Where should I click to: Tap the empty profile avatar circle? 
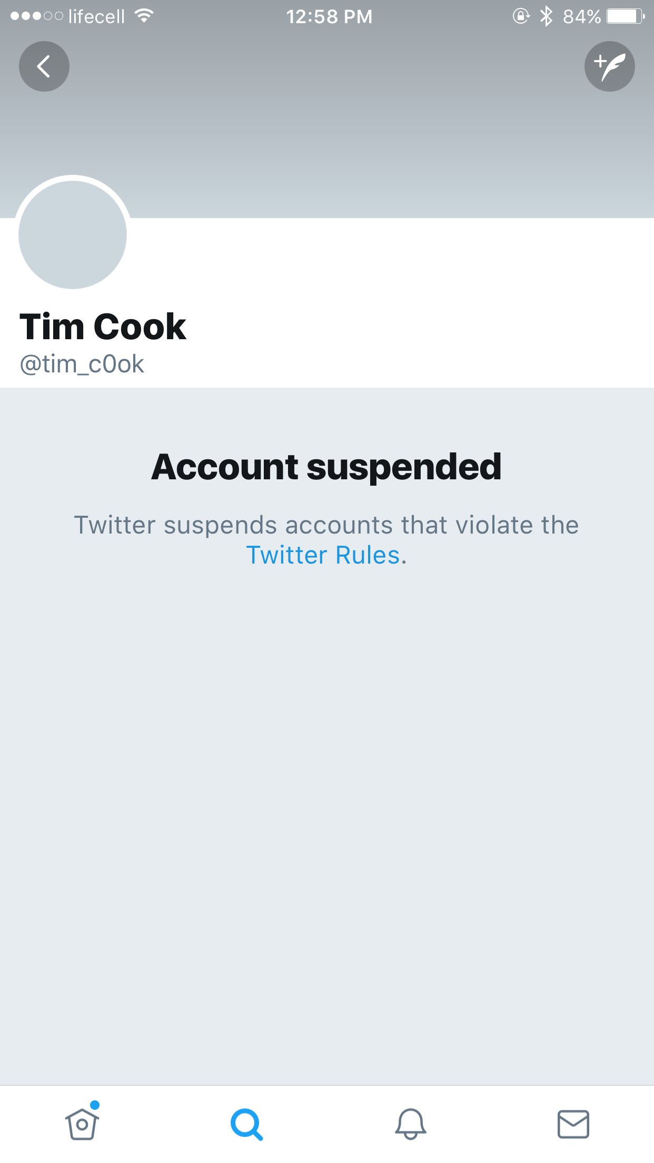point(73,234)
